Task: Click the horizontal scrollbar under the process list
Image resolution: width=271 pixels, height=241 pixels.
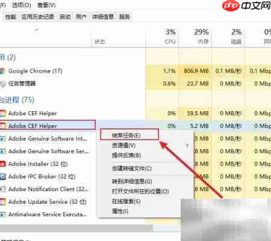Action: point(76,228)
